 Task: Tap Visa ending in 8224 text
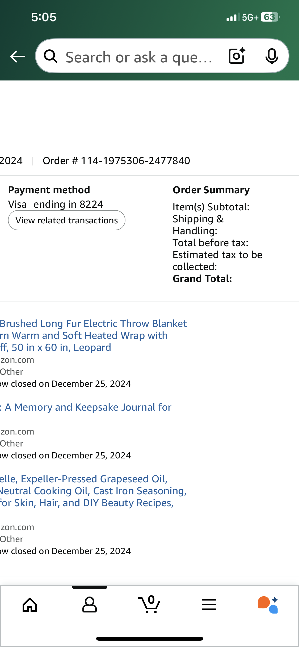pos(56,204)
